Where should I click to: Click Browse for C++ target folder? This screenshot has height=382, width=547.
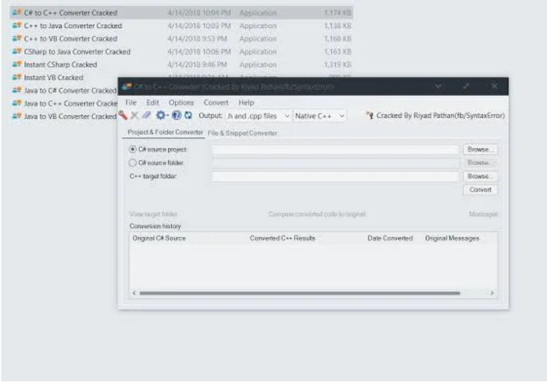(480, 176)
